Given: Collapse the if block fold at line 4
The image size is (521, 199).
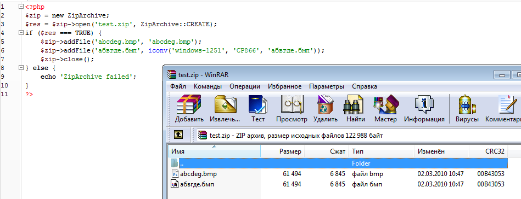Looking at the screenshot, I should coord(21,33).
